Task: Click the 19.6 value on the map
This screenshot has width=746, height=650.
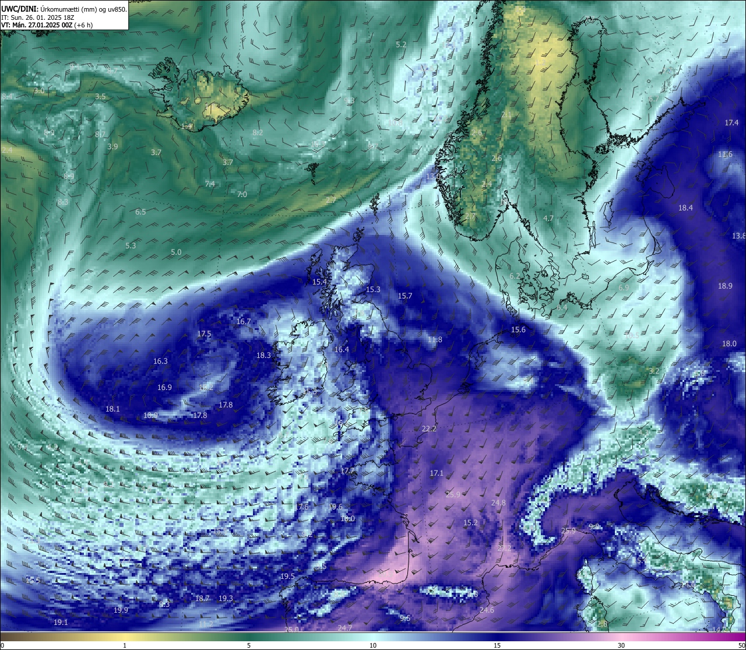Action: (336, 507)
